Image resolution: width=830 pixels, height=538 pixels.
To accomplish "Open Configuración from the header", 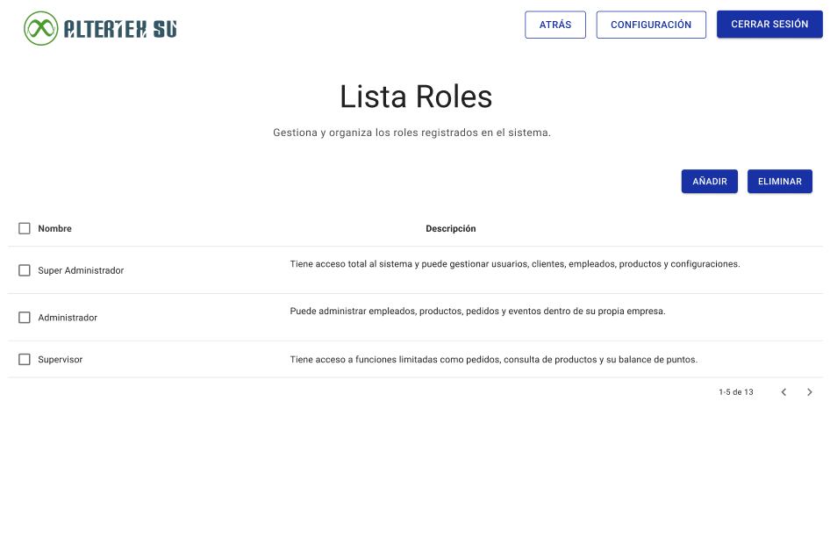I will pyautogui.click(x=651, y=25).
